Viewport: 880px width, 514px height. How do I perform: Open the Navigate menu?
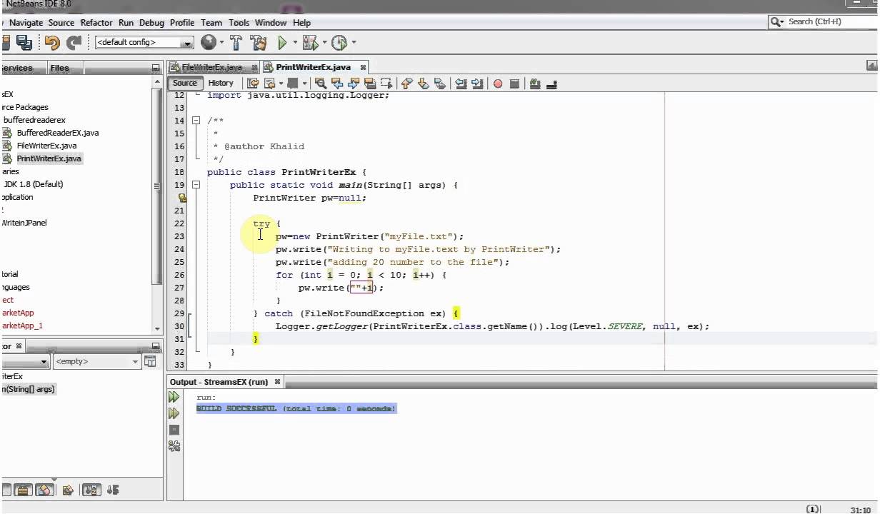(x=26, y=23)
